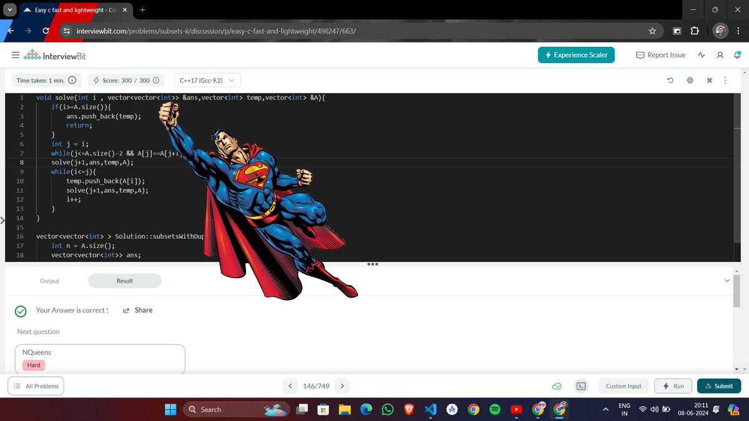Select the NQueens next question card
Screen dimensions: 749x421
100,358
